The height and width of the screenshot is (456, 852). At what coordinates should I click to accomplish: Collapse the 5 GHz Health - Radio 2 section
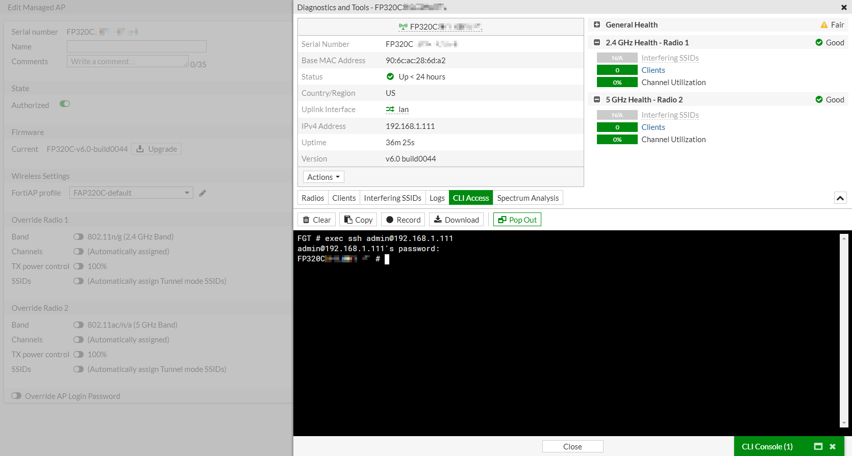click(x=596, y=100)
